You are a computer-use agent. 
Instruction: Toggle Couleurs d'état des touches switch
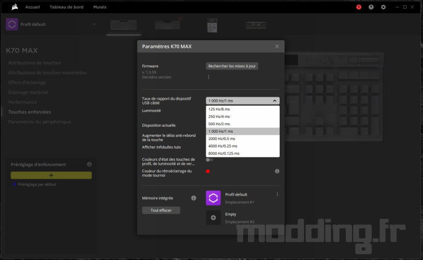209,160
